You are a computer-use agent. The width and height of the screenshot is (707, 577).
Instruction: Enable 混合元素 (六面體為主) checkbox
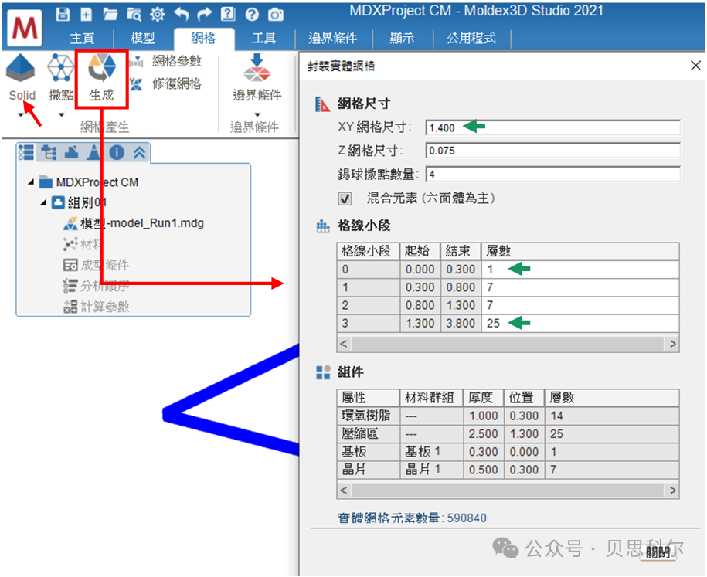(x=345, y=199)
